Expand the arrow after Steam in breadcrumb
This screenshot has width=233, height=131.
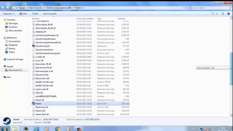(x=83, y=8)
